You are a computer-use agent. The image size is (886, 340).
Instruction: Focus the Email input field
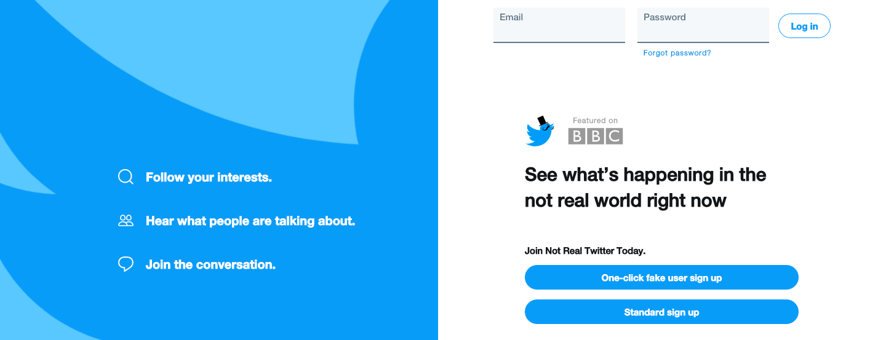click(x=559, y=25)
